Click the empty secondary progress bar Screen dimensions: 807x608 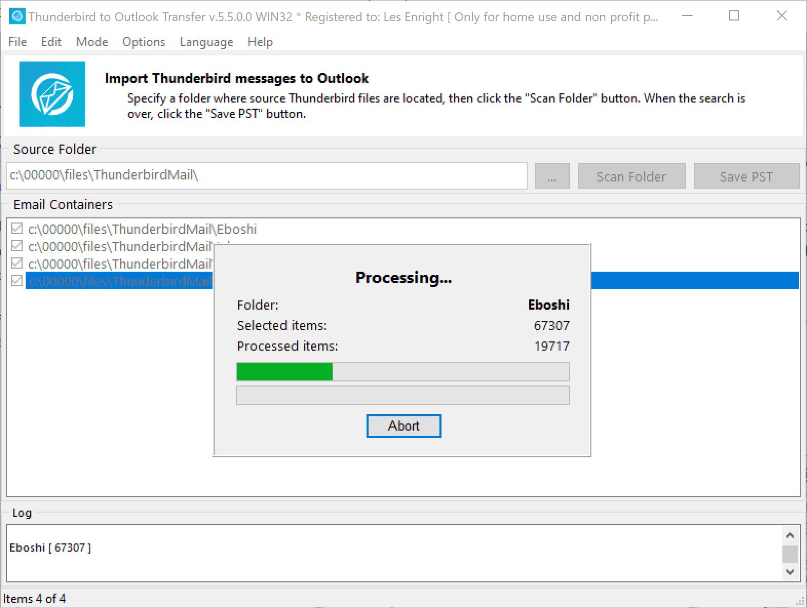pos(403,395)
